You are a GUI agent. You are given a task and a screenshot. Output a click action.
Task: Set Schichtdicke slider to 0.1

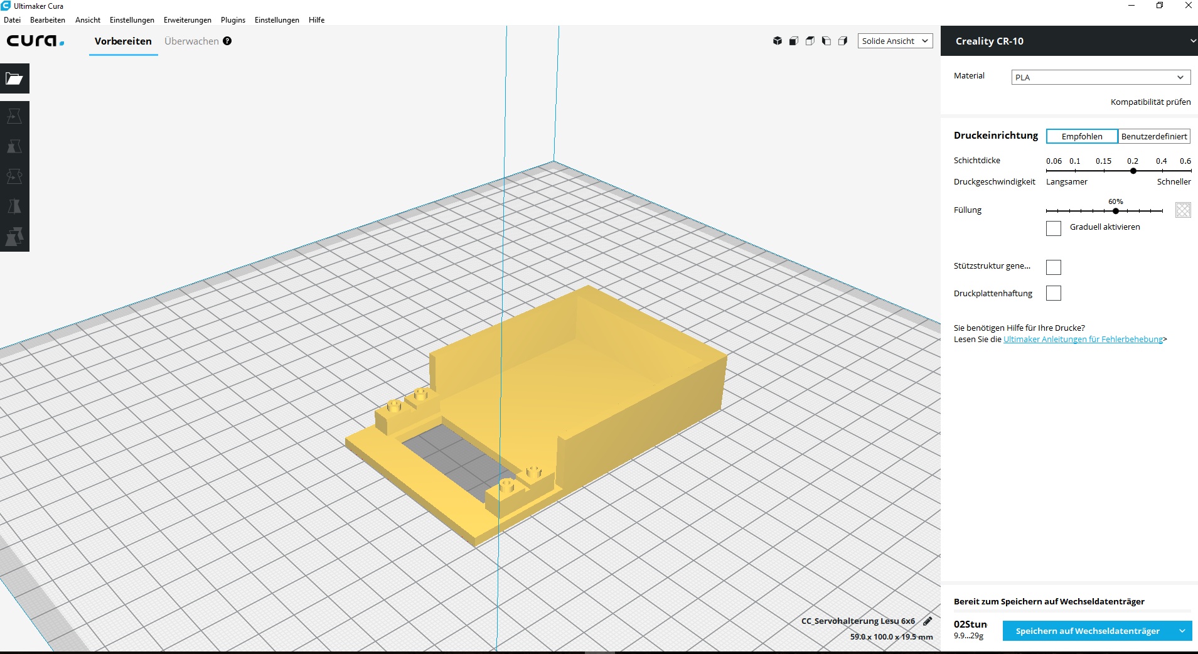point(1075,170)
